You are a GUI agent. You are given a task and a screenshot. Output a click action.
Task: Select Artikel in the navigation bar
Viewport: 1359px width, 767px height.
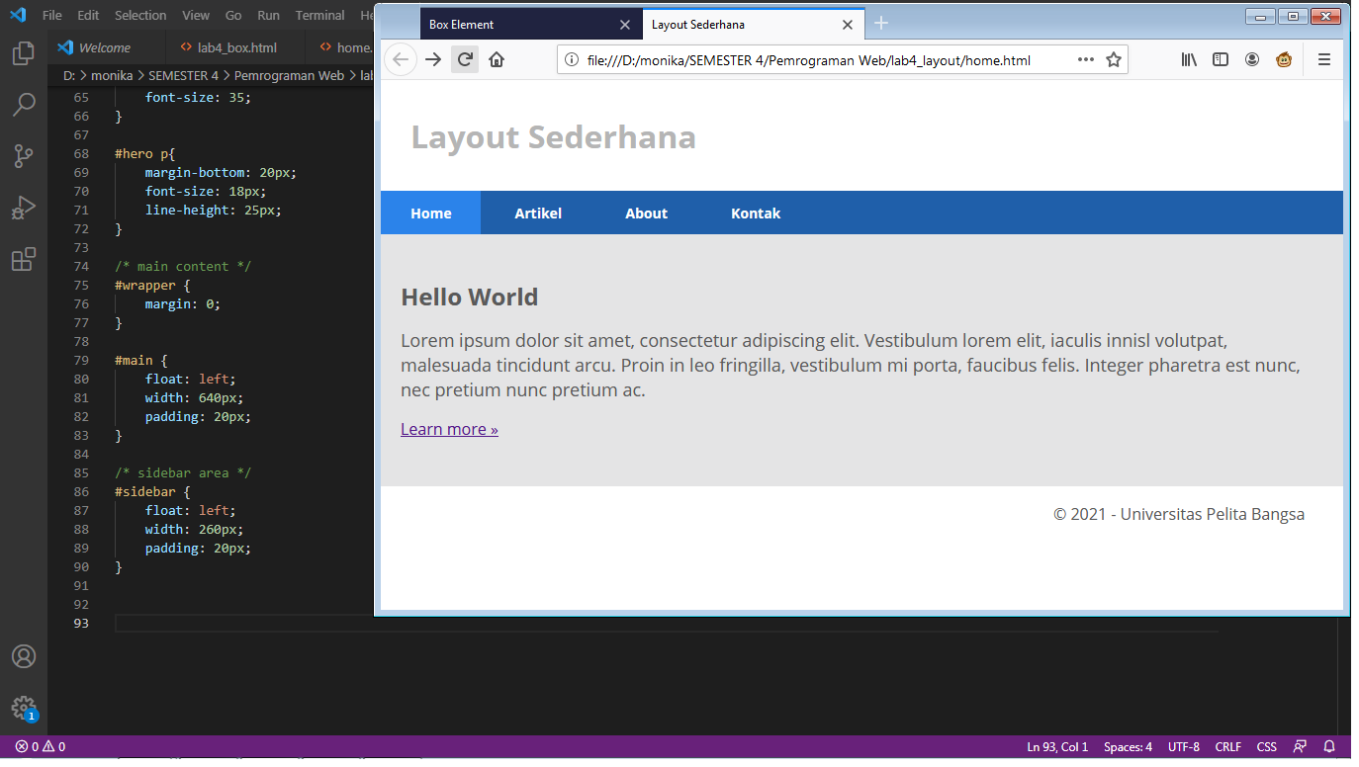coord(538,213)
